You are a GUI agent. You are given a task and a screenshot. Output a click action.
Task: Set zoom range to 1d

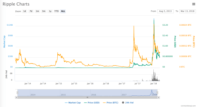point(25,11)
